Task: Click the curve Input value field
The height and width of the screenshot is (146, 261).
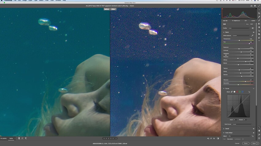Action: 235,120
